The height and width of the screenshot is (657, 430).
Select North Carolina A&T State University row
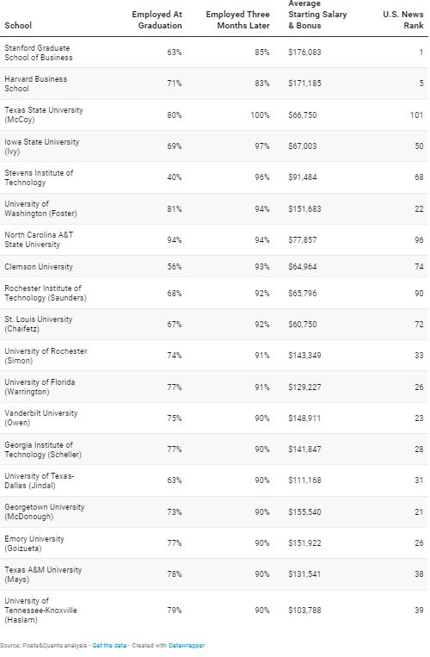pos(214,239)
